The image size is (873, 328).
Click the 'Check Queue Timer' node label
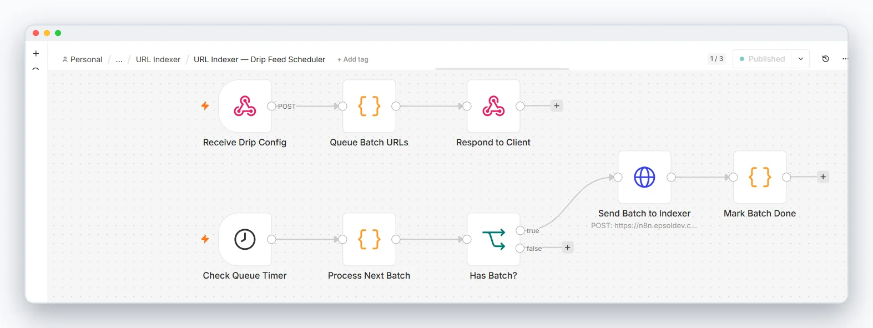pos(245,275)
